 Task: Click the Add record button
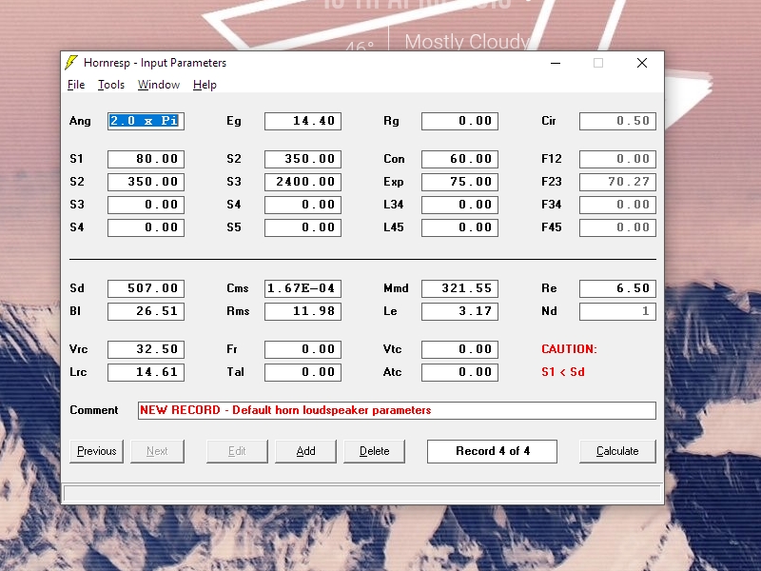coord(305,451)
